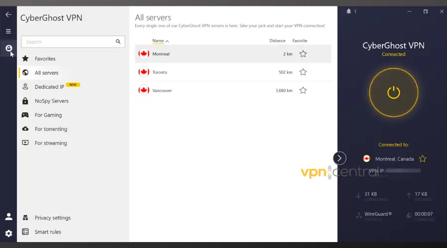The width and height of the screenshot is (447, 248).
Task: Collapse panel with the round arrow button
Action: pos(339,158)
